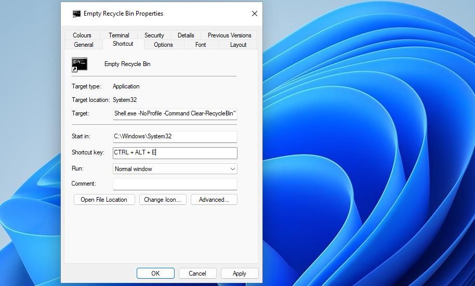Screen dimensions: 475x286
Task: Click the title bar PowerShell icon
Action: [76, 14]
